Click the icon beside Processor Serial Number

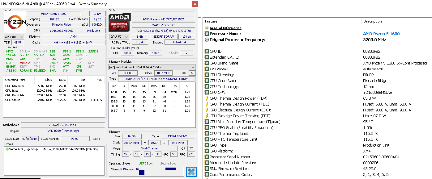tap(207, 157)
